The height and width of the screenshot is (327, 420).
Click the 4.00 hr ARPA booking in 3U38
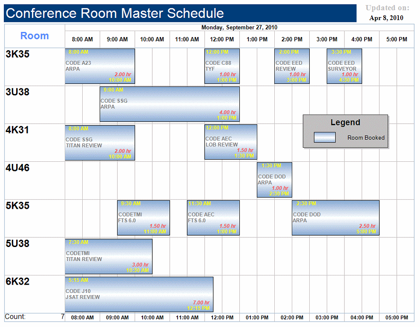click(170, 104)
